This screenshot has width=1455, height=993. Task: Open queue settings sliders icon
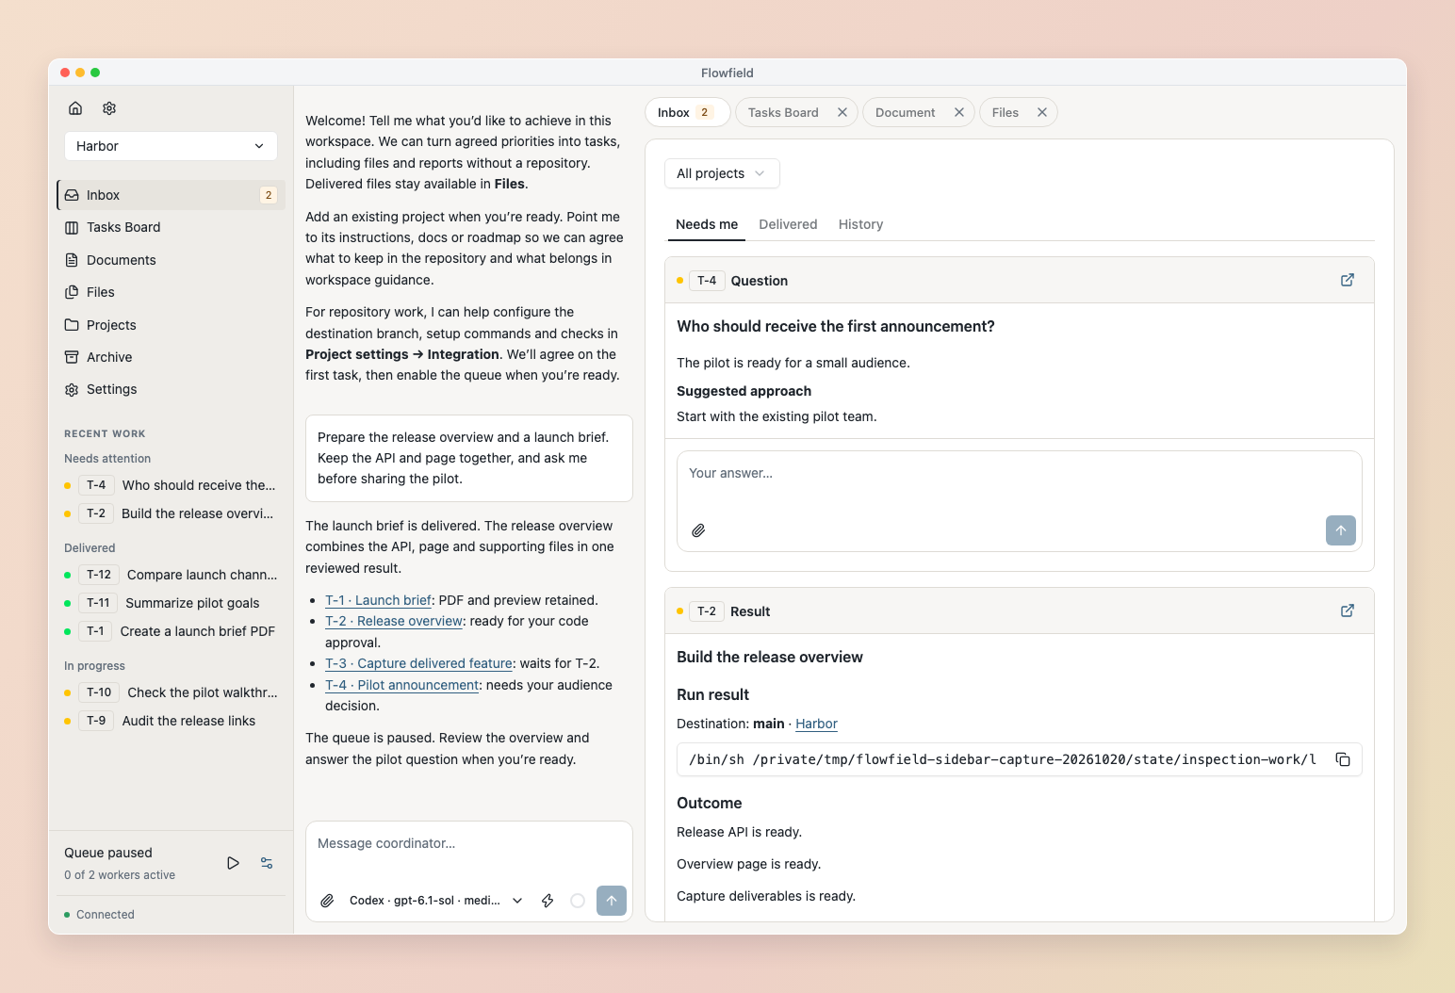click(x=267, y=863)
